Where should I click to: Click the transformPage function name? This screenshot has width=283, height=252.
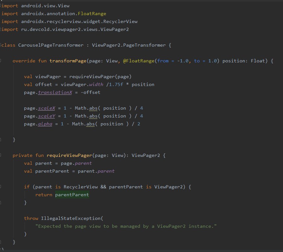(68, 61)
